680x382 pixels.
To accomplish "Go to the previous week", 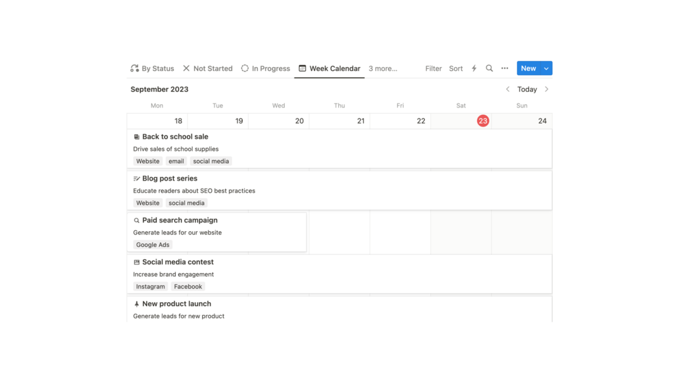I will (x=507, y=89).
